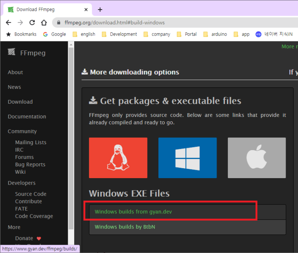Click the padlock site info icon
The height and width of the screenshot is (253, 298).
click(x=59, y=22)
